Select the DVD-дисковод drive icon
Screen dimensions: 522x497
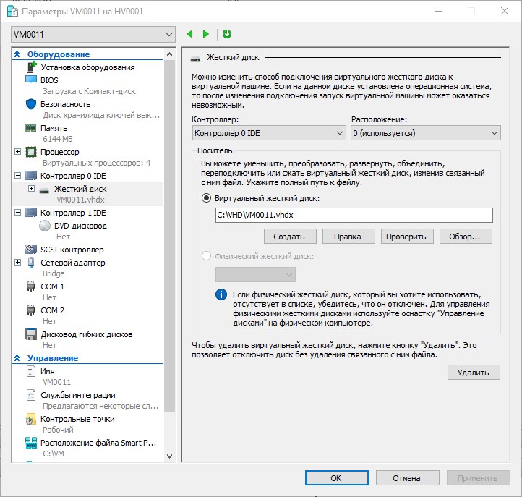45,226
